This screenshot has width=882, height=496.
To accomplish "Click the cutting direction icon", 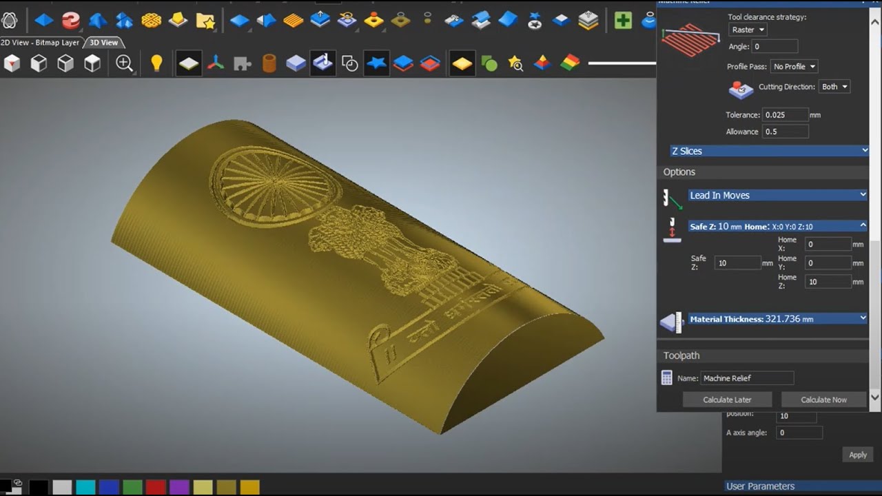I will [x=741, y=89].
